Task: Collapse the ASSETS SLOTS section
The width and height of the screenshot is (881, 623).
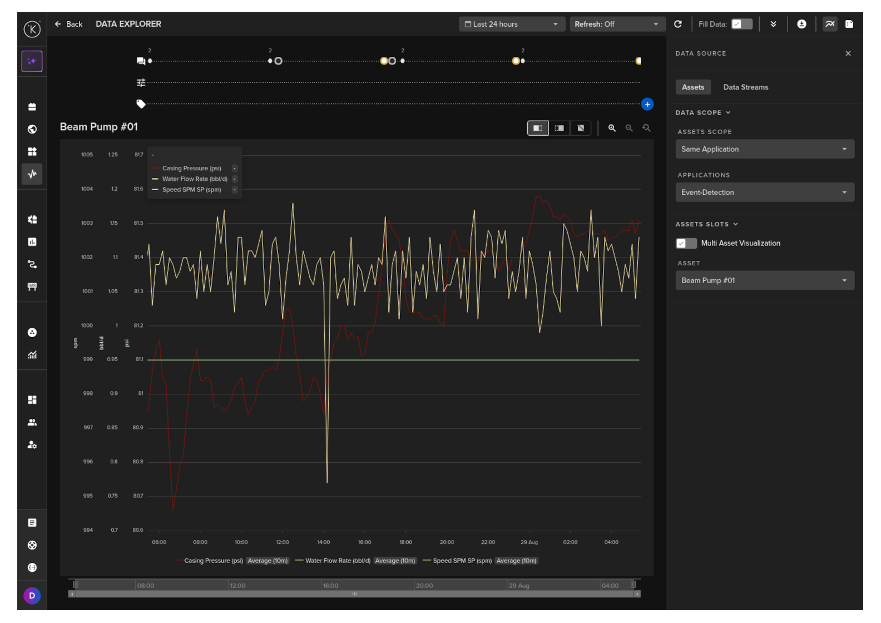Action: [x=707, y=224]
